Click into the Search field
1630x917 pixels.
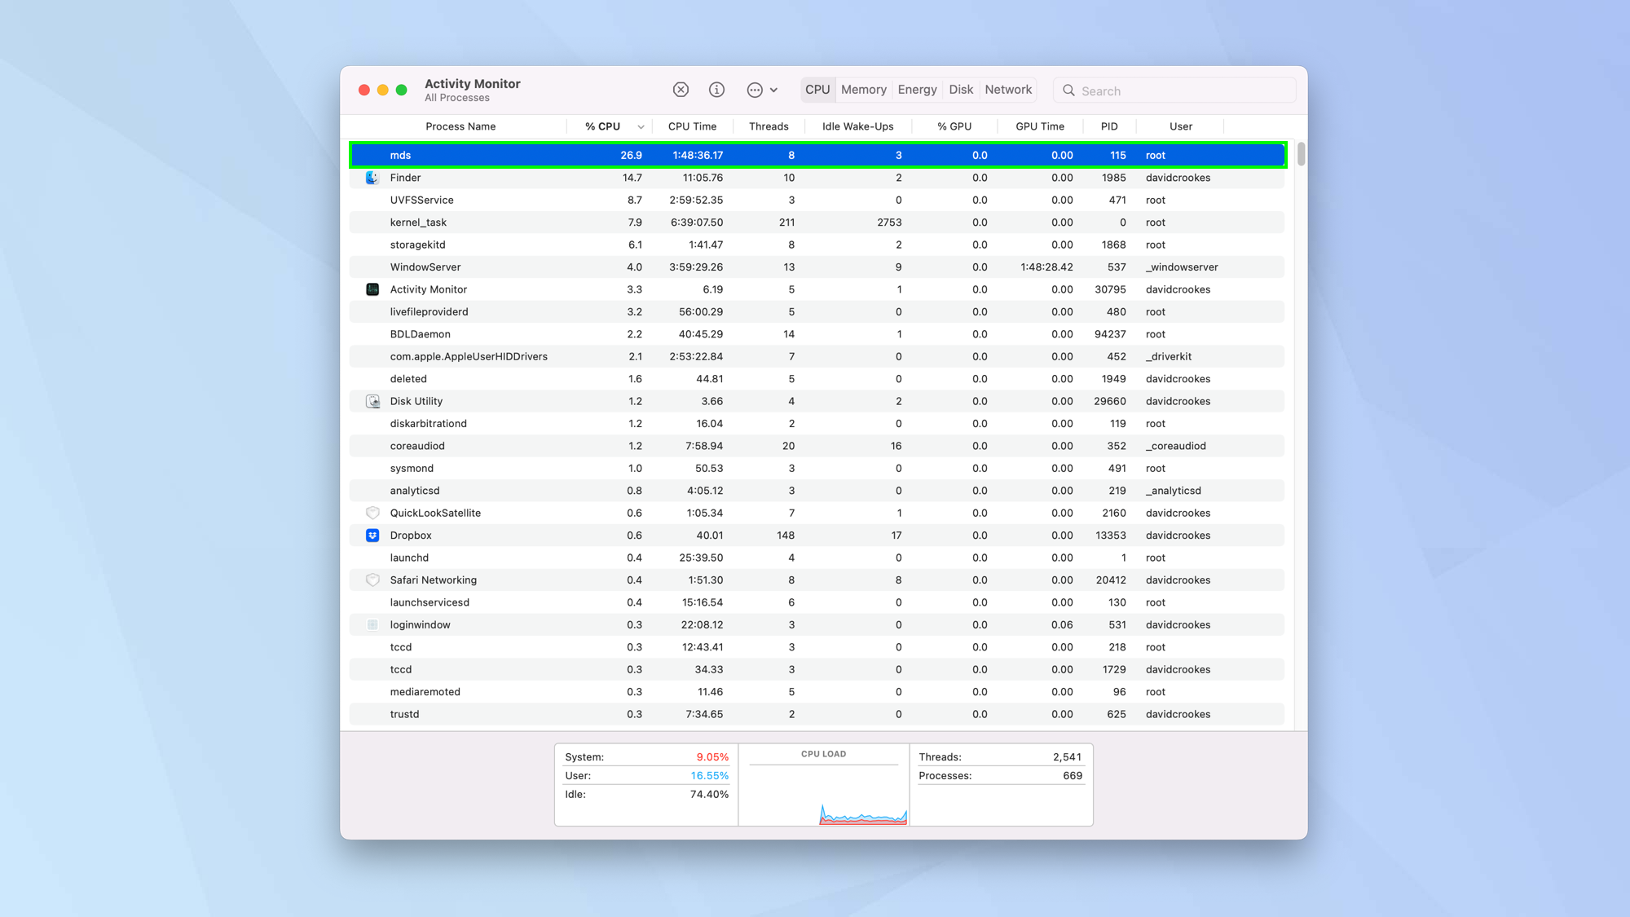click(1174, 90)
